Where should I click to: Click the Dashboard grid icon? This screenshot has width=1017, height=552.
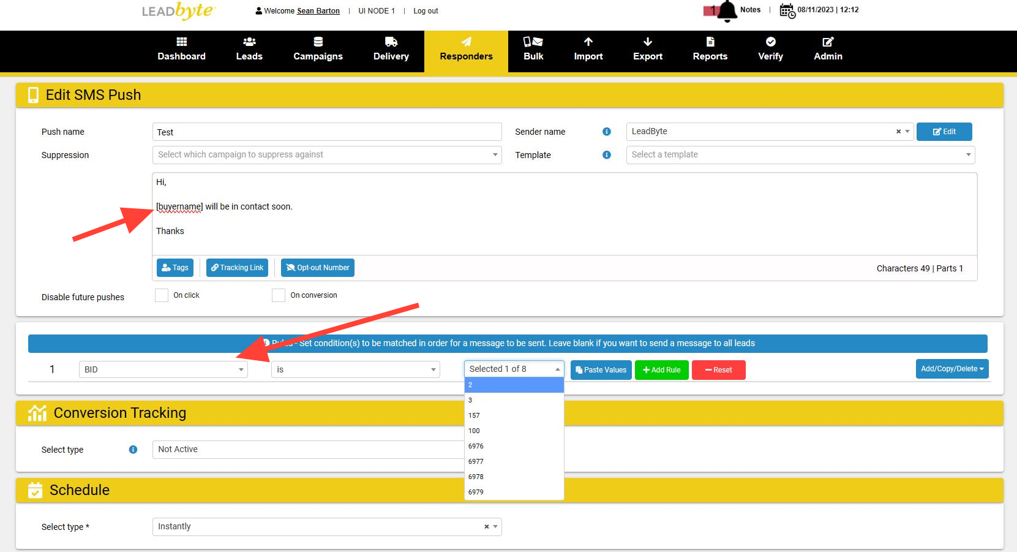click(x=181, y=42)
